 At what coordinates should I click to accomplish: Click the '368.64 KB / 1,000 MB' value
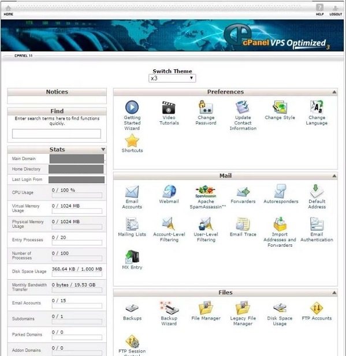[77, 269]
